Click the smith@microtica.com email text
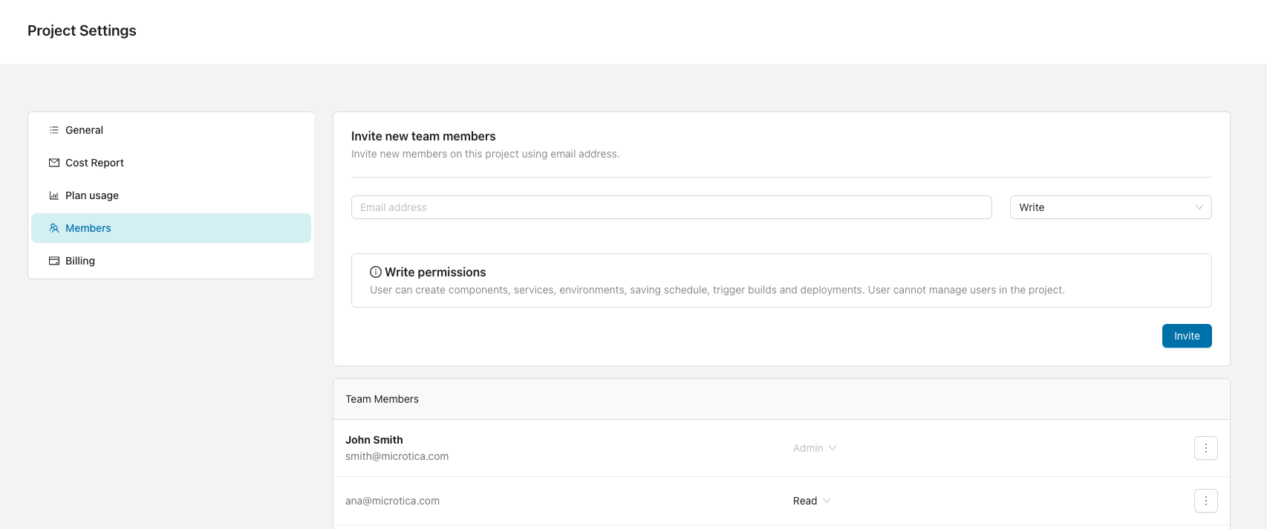Screen dimensions: 1267x529 397,456
